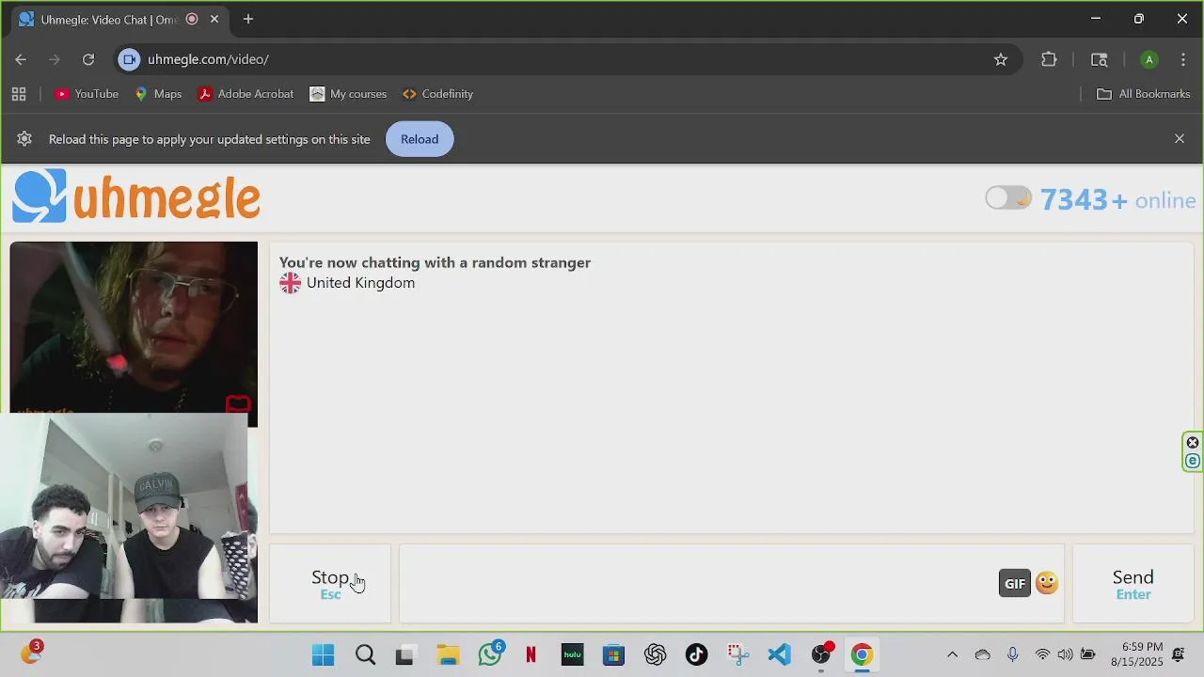Viewport: 1204px width, 677px height.
Task: Open the Extensions menu
Action: click(1049, 59)
